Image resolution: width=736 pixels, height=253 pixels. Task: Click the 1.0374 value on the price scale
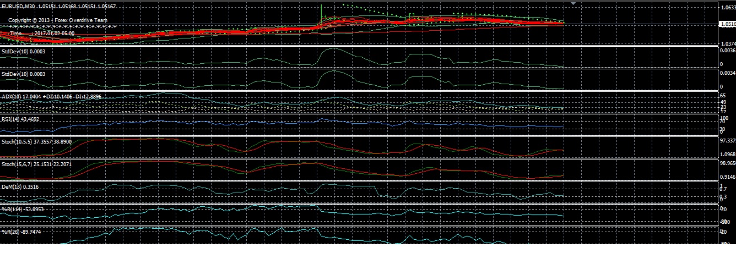[x=728, y=43]
